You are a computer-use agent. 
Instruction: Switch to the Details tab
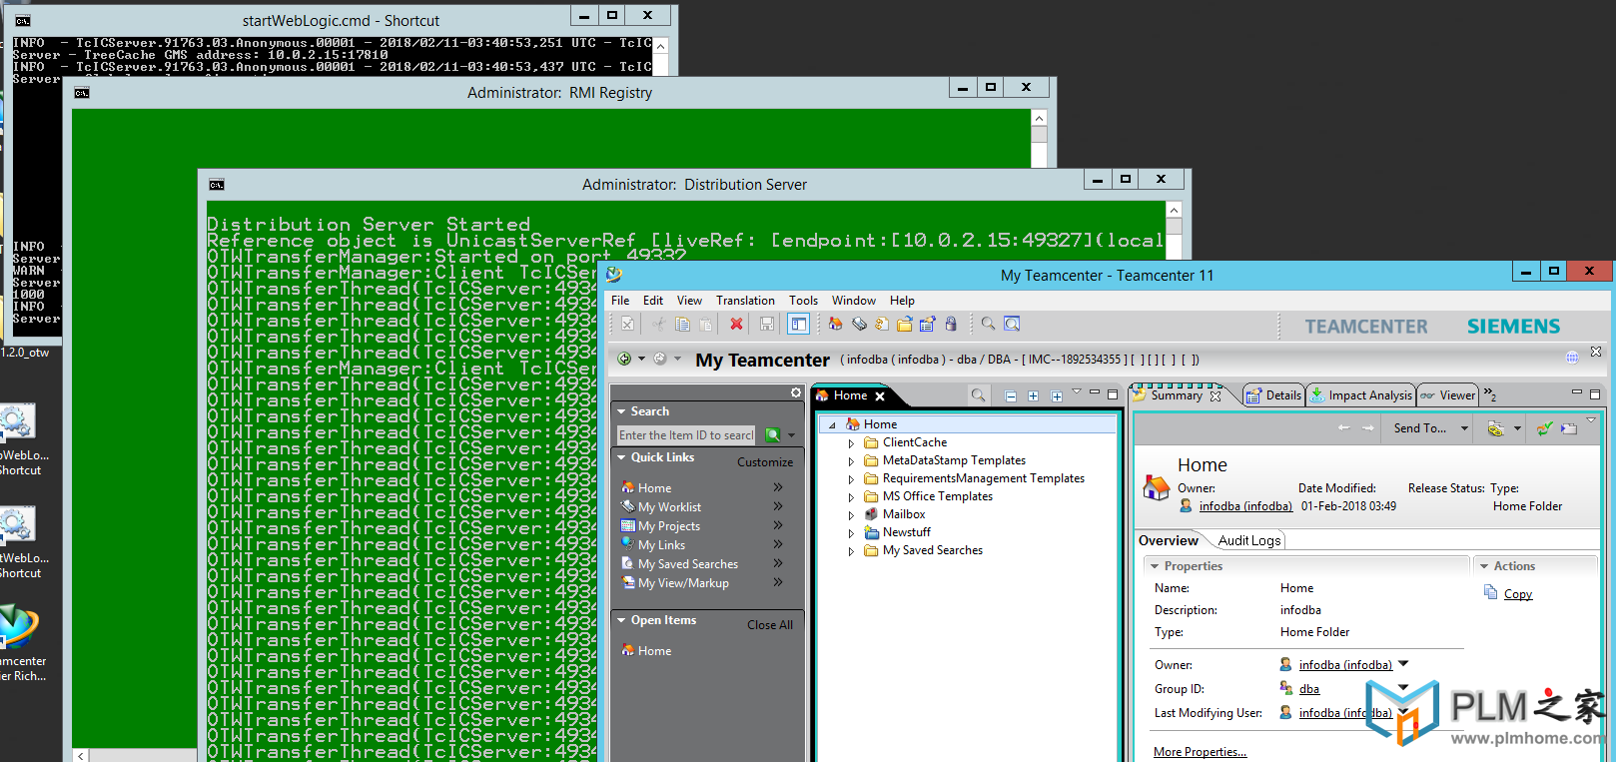pos(1273,395)
